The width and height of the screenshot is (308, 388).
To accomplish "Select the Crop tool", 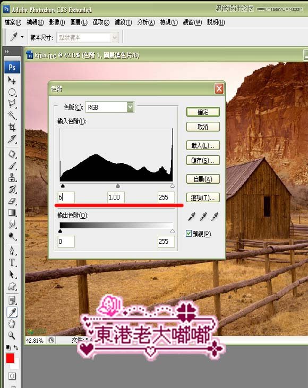I will click(12, 127).
